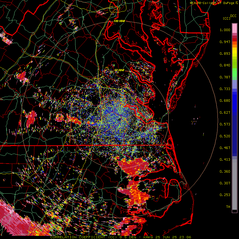Click the Correlation Coefficient caption at bottom
The height and width of the screenshot is (239, 239).
(120, 237)
